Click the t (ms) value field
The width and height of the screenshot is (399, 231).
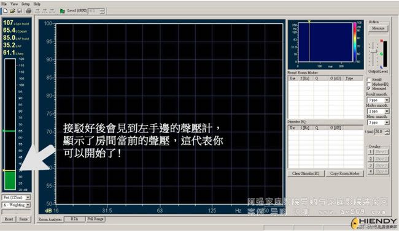click(x=379, y=132)
